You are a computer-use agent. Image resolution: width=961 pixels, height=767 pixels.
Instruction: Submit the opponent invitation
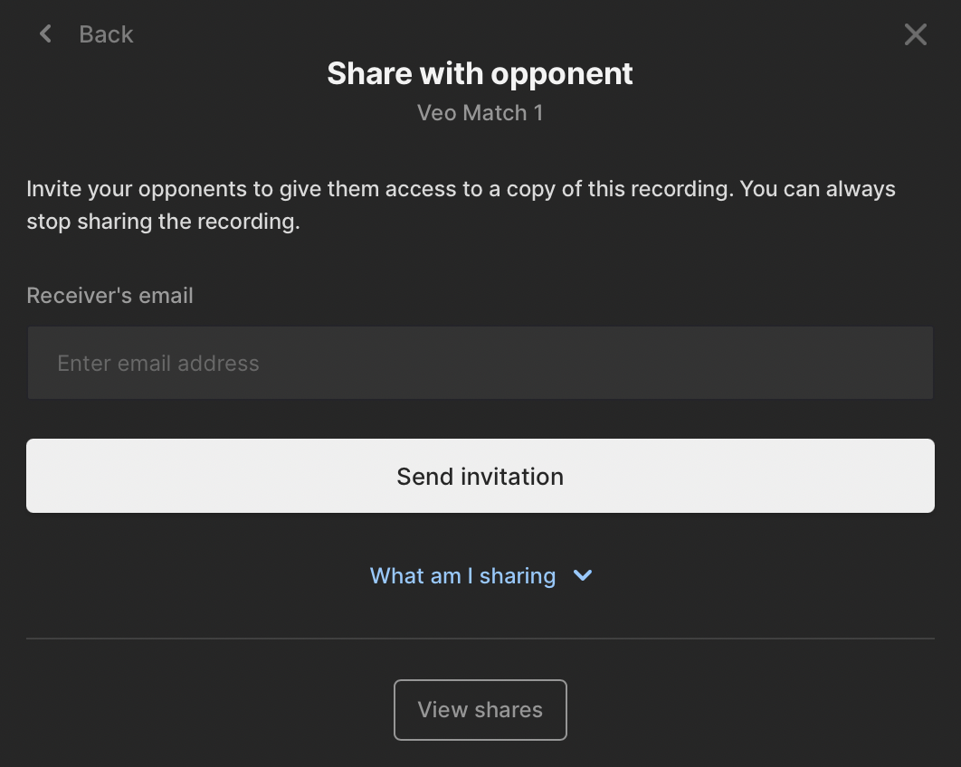480,476
